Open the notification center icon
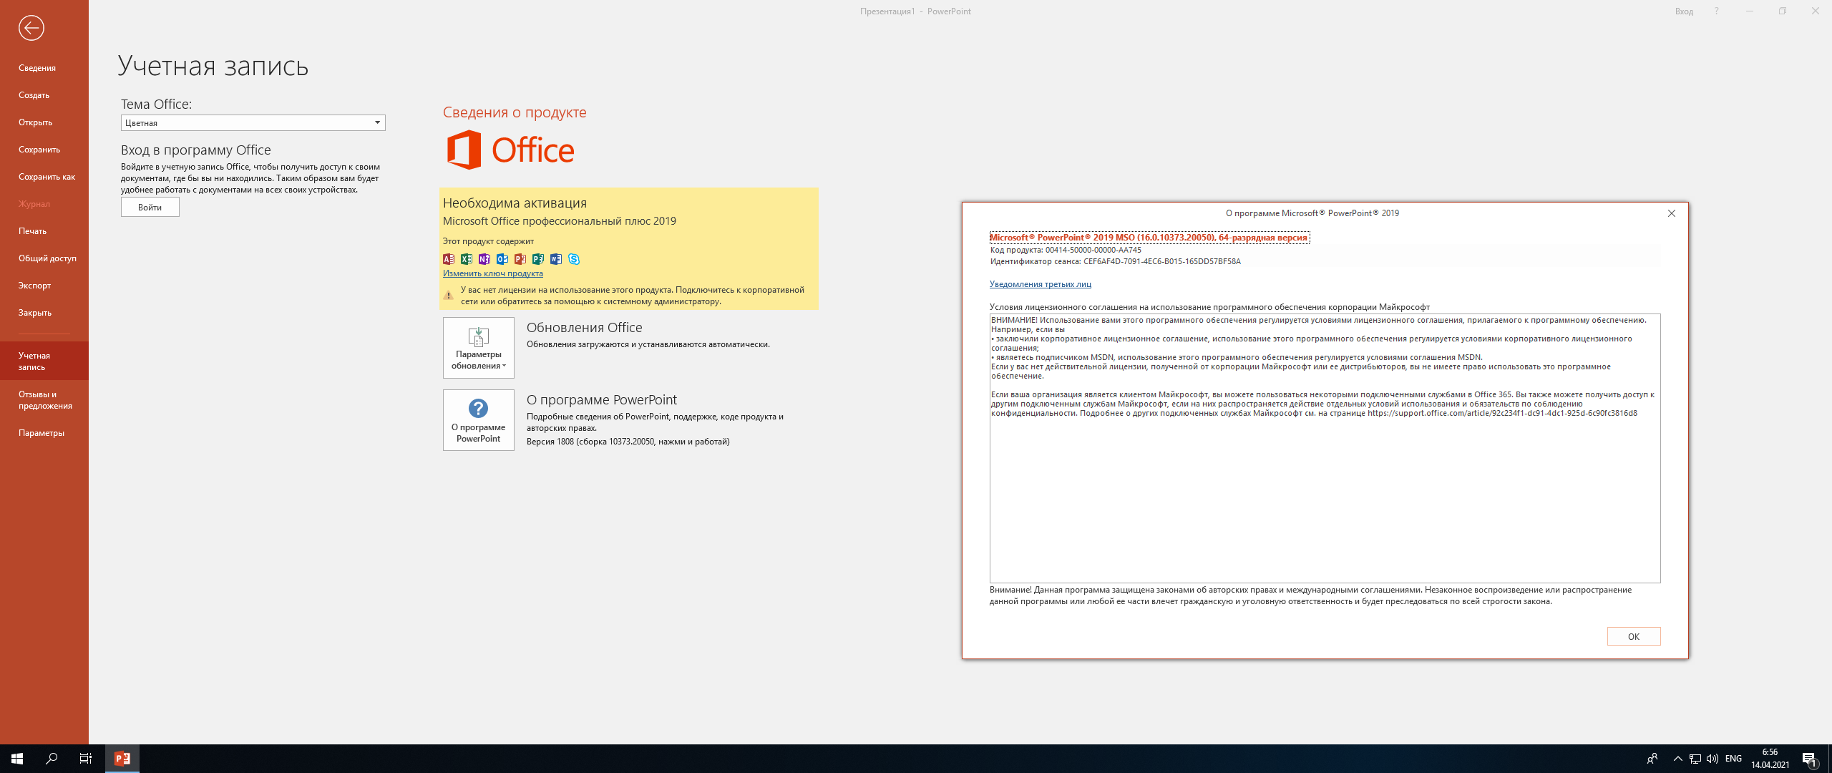This screenshot has height=773, width=1832. (x=1810, y=759)
